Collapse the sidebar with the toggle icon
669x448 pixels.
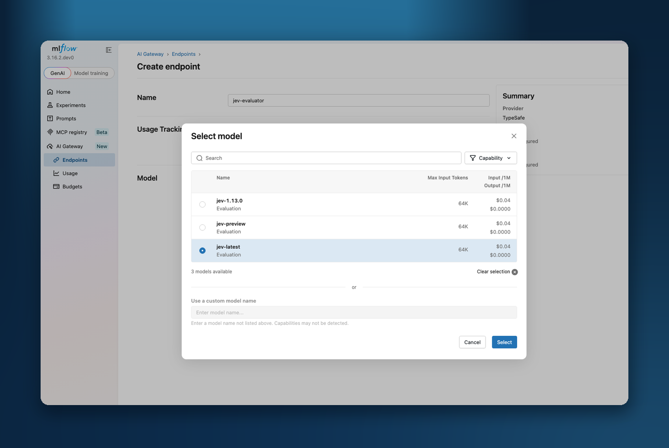pos(108,50)
